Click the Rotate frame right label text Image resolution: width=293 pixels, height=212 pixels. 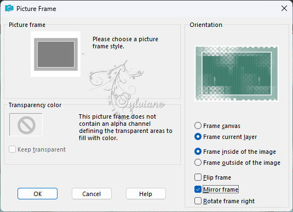[229, 201]
